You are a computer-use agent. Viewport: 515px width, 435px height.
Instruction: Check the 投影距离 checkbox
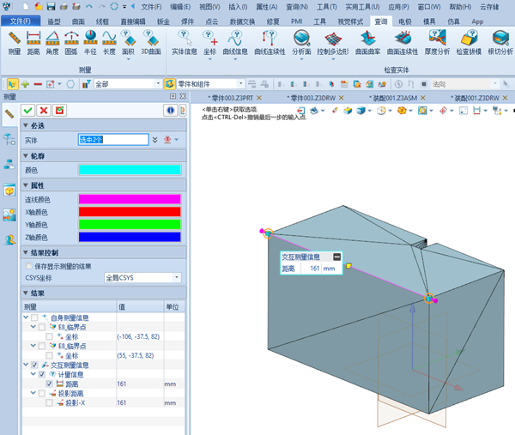pyautogui.click(x=42, y=393)
